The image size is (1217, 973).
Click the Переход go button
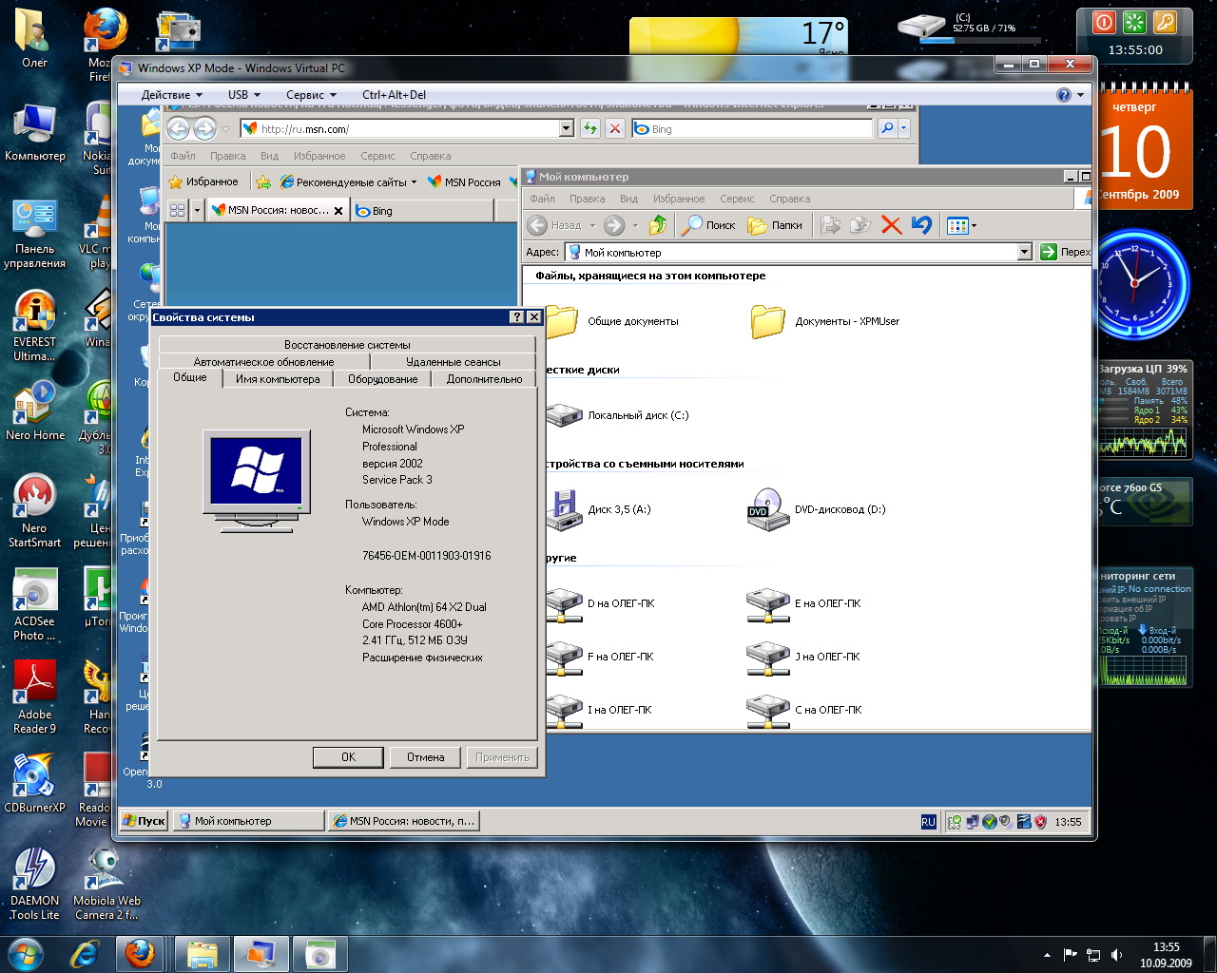point(1064,252)
